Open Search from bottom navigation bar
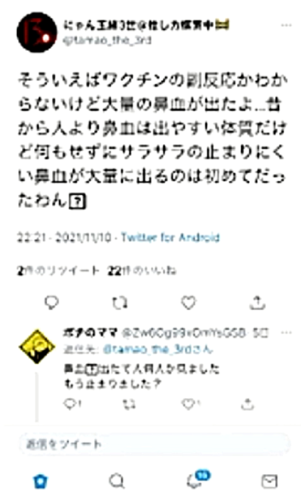 (117, 481)
